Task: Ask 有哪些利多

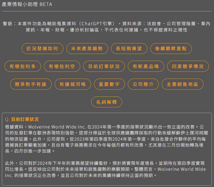Action: click(23, 66)
